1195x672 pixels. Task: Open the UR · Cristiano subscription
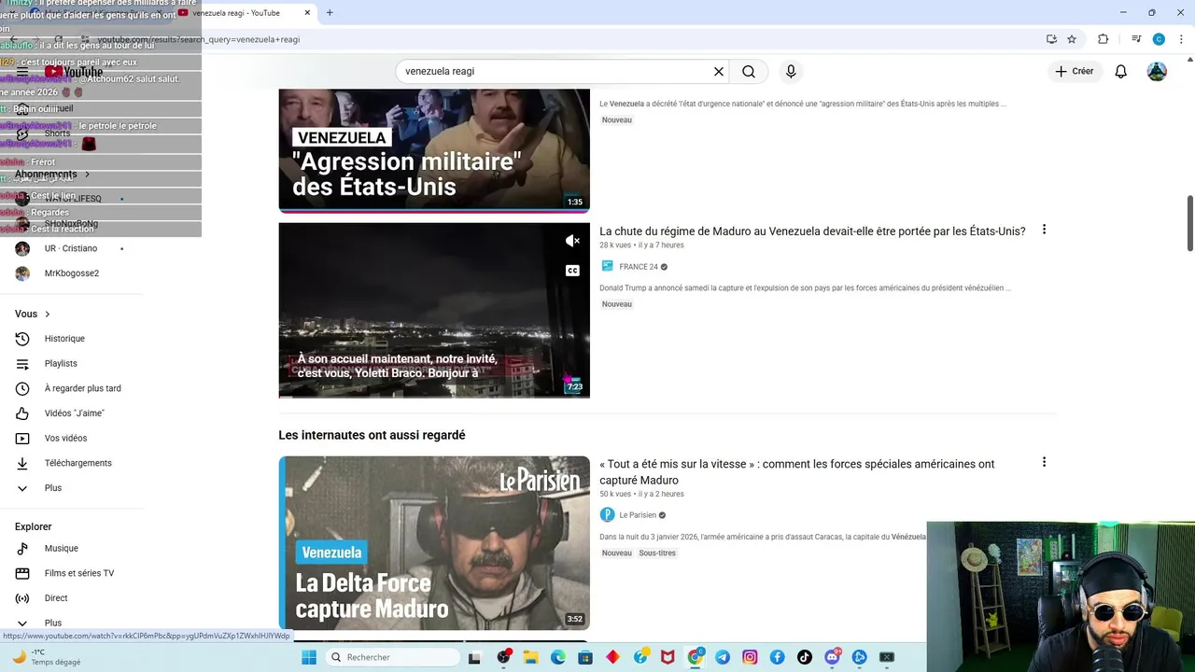[72, 248]
